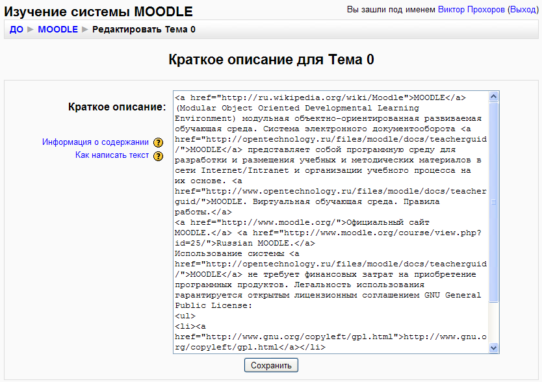This screenshot has height=382, width=542.
Task: Click the id=25/">Russian MOODLE.</a> line
Action: pos(245,243)
